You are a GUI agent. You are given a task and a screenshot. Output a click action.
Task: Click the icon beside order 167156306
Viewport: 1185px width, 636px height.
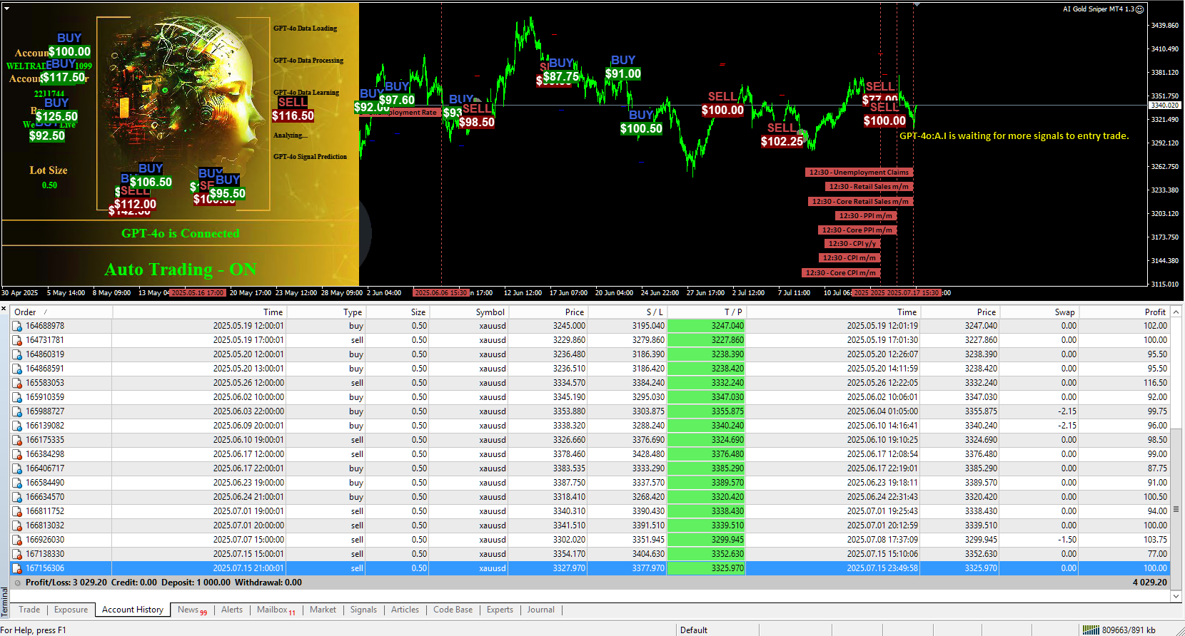pyautogui.click(x=17, y=568)
